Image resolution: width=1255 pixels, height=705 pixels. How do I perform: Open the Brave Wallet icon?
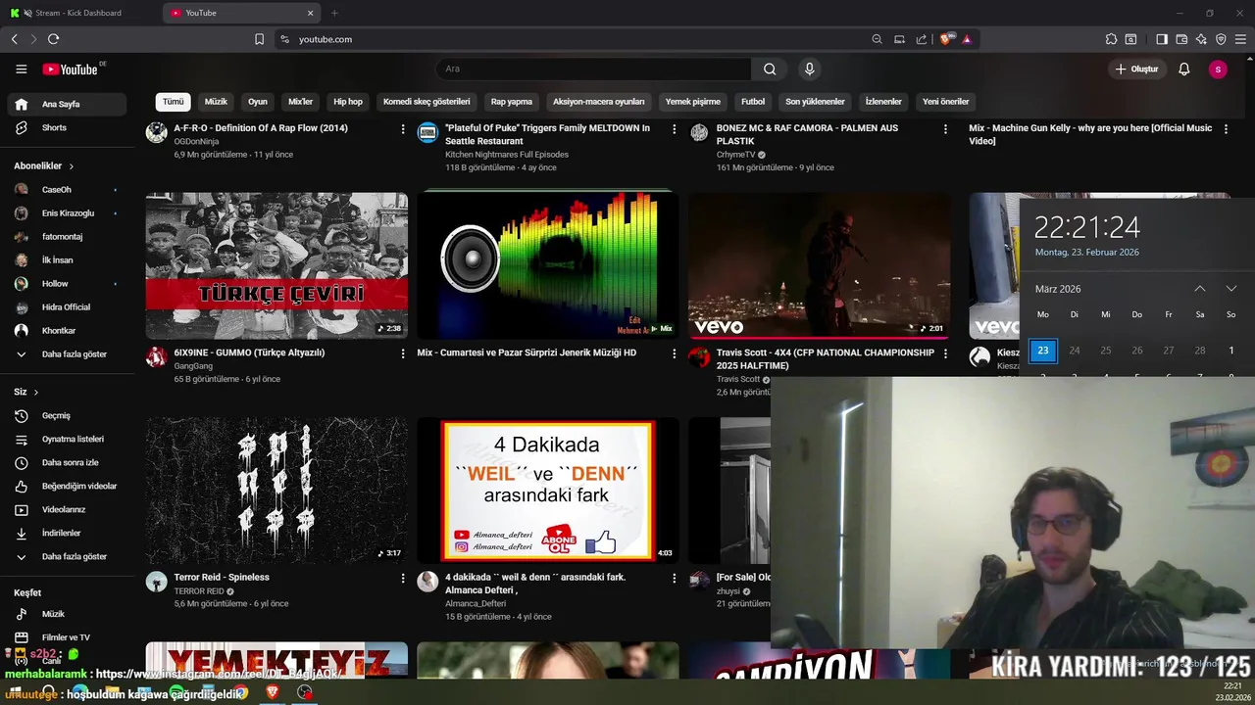pos(1181,39)
